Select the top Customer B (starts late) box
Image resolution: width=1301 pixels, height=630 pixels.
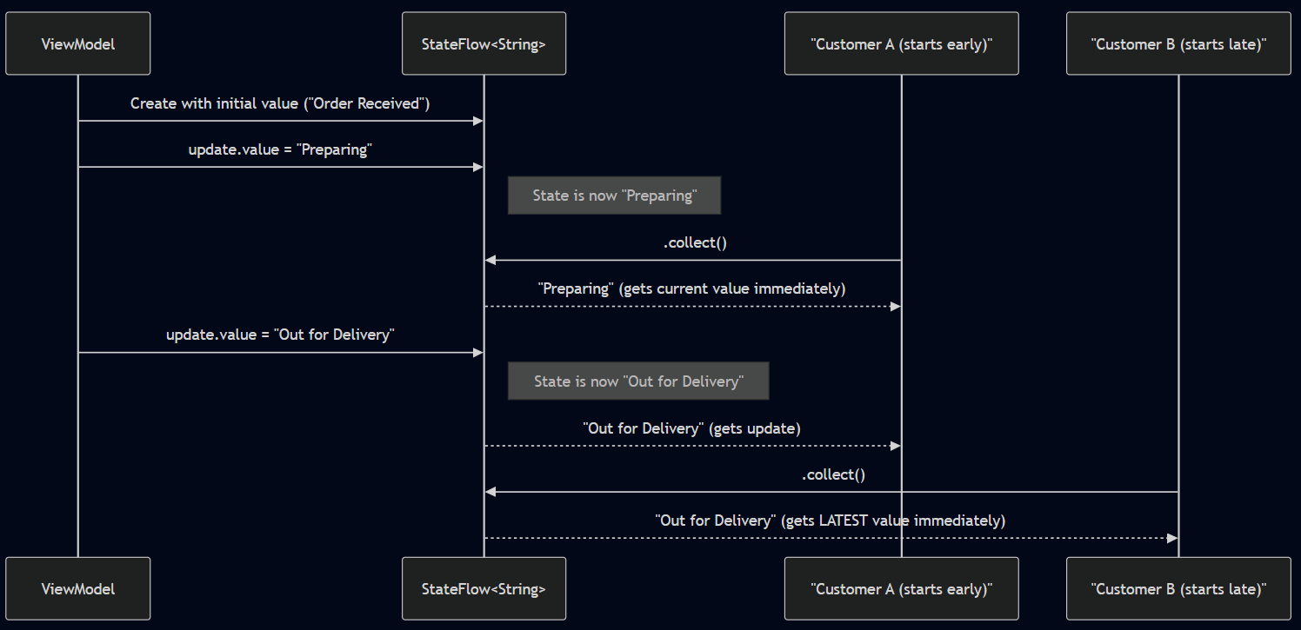click(x=1178, y=43)
